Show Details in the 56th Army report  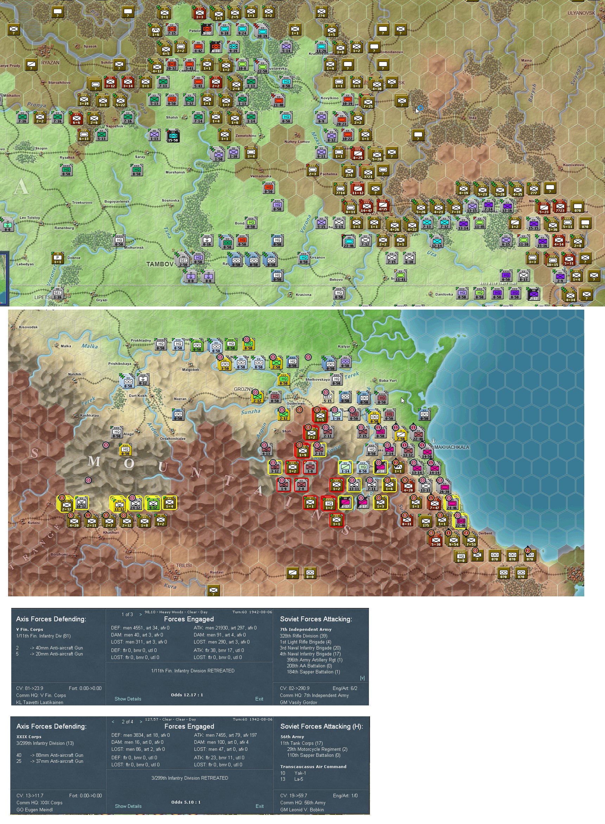click(x=128, y=806)
